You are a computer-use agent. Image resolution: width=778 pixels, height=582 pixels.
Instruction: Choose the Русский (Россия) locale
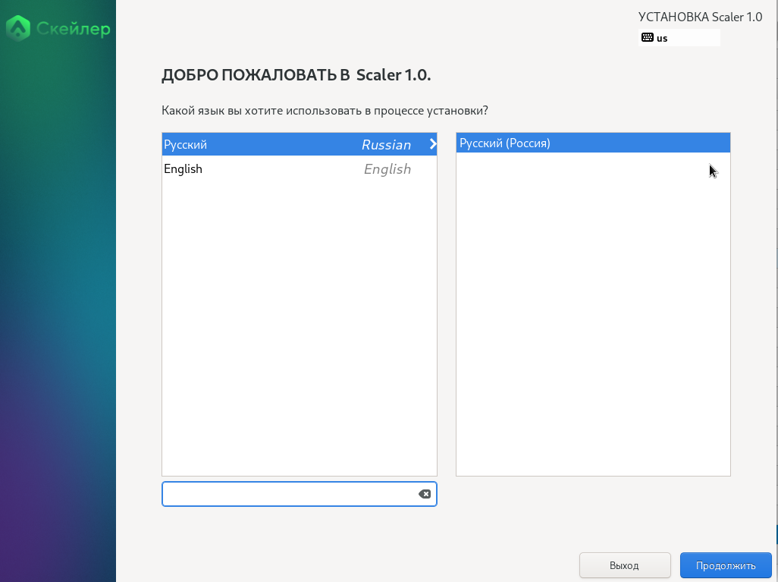pyautogui.click(x=505, y=143)
